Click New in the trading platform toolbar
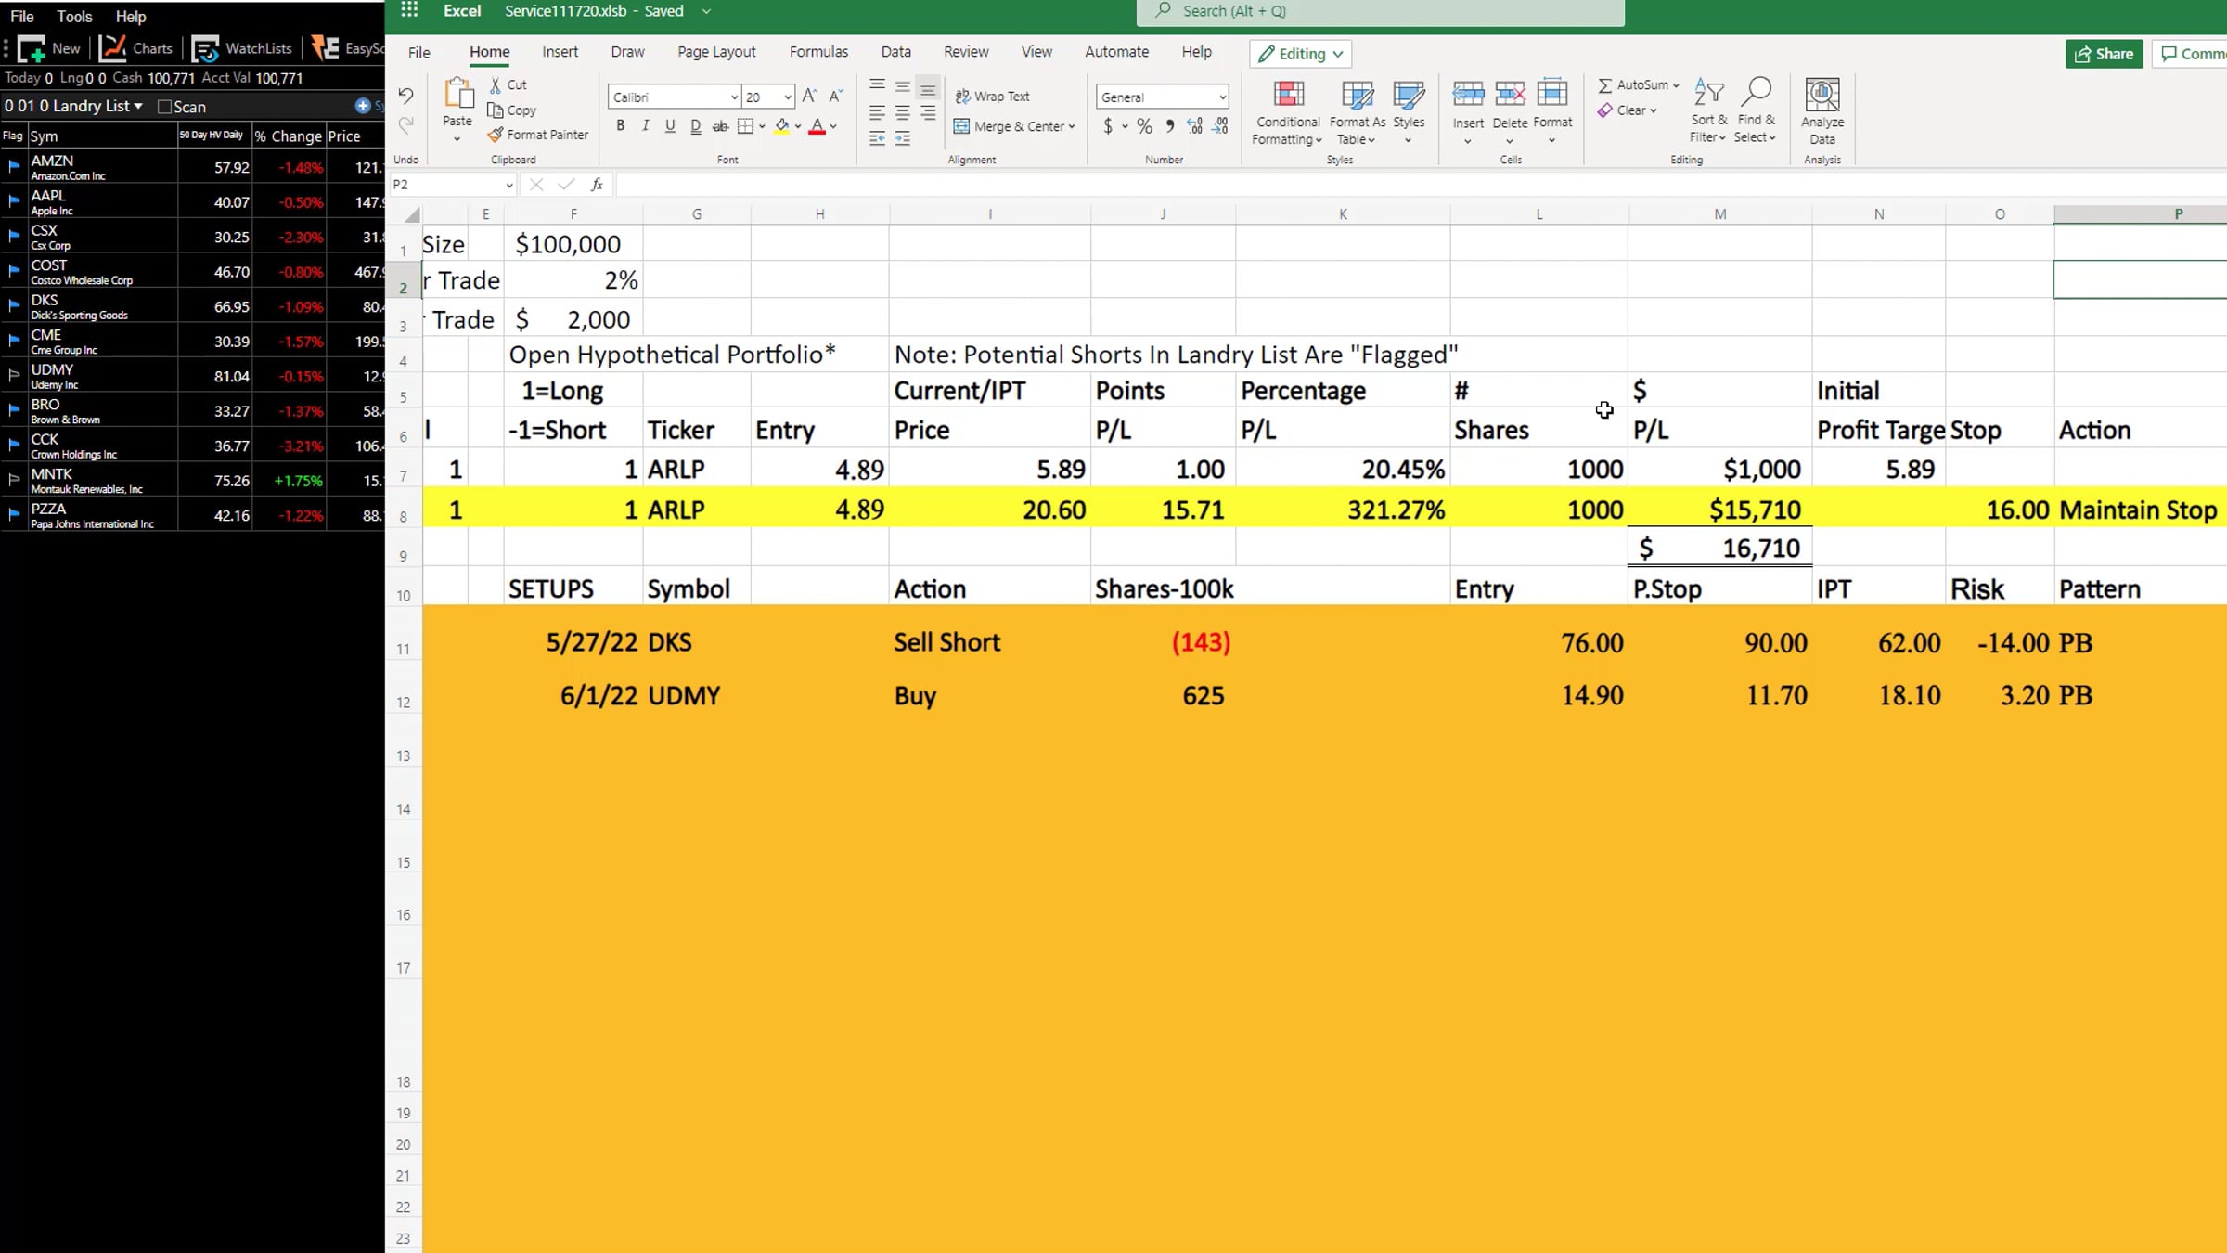This screenshot has height=1253, width=2227. pyautogui.click(x=49, y=48)
